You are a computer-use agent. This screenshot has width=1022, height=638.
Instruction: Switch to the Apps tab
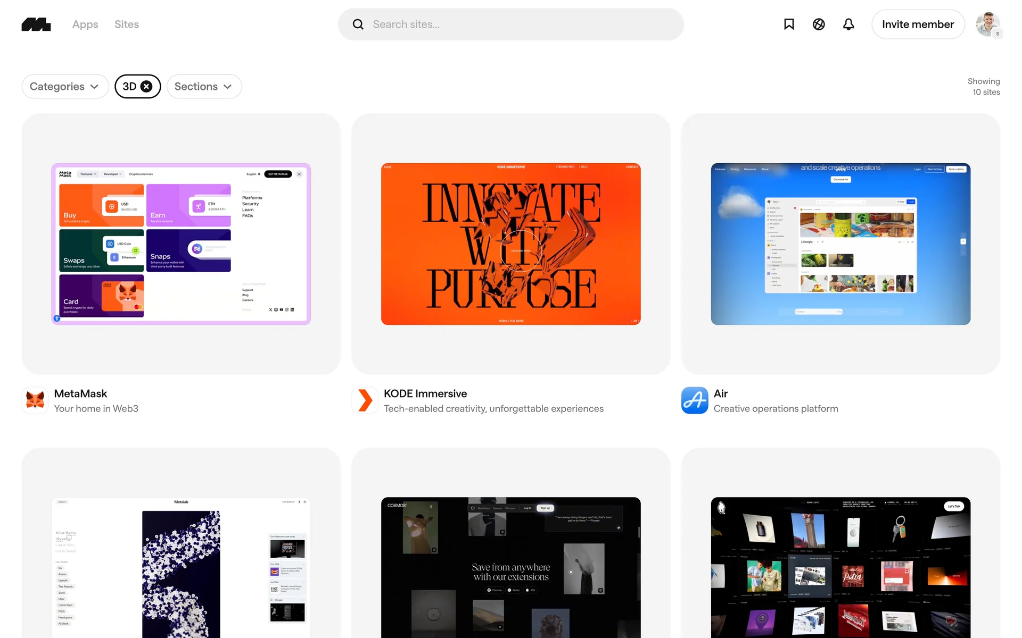point(85,24)
